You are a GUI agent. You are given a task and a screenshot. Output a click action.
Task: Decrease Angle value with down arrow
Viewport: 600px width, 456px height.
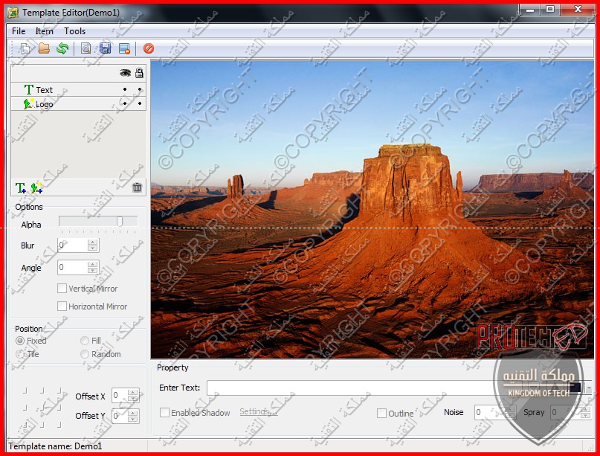(x=92, y=270)
